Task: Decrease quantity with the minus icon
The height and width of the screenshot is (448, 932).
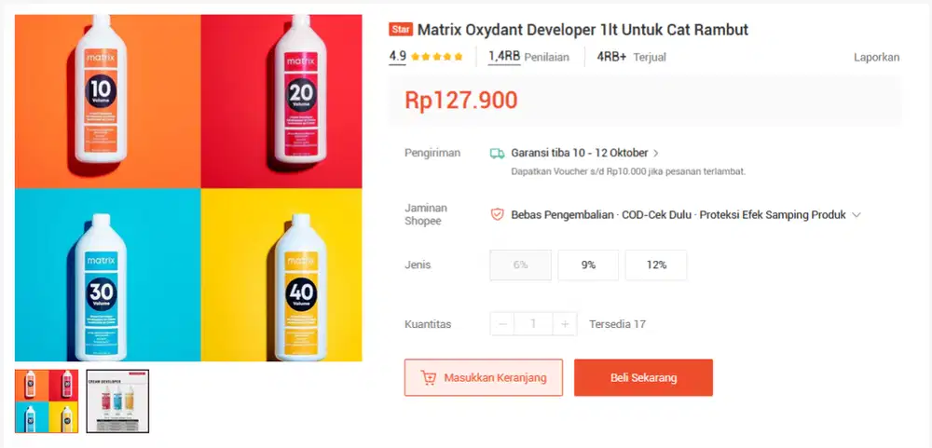Action: pyautogui.click(x=502, y=324)
